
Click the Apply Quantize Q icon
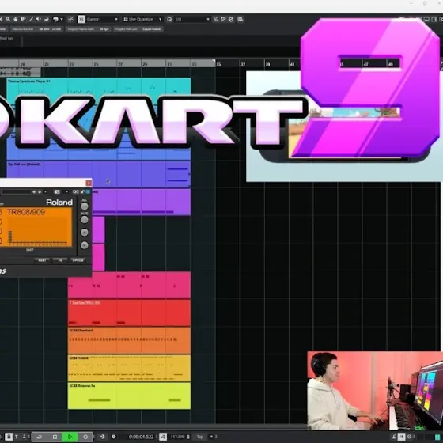[169, 19]
